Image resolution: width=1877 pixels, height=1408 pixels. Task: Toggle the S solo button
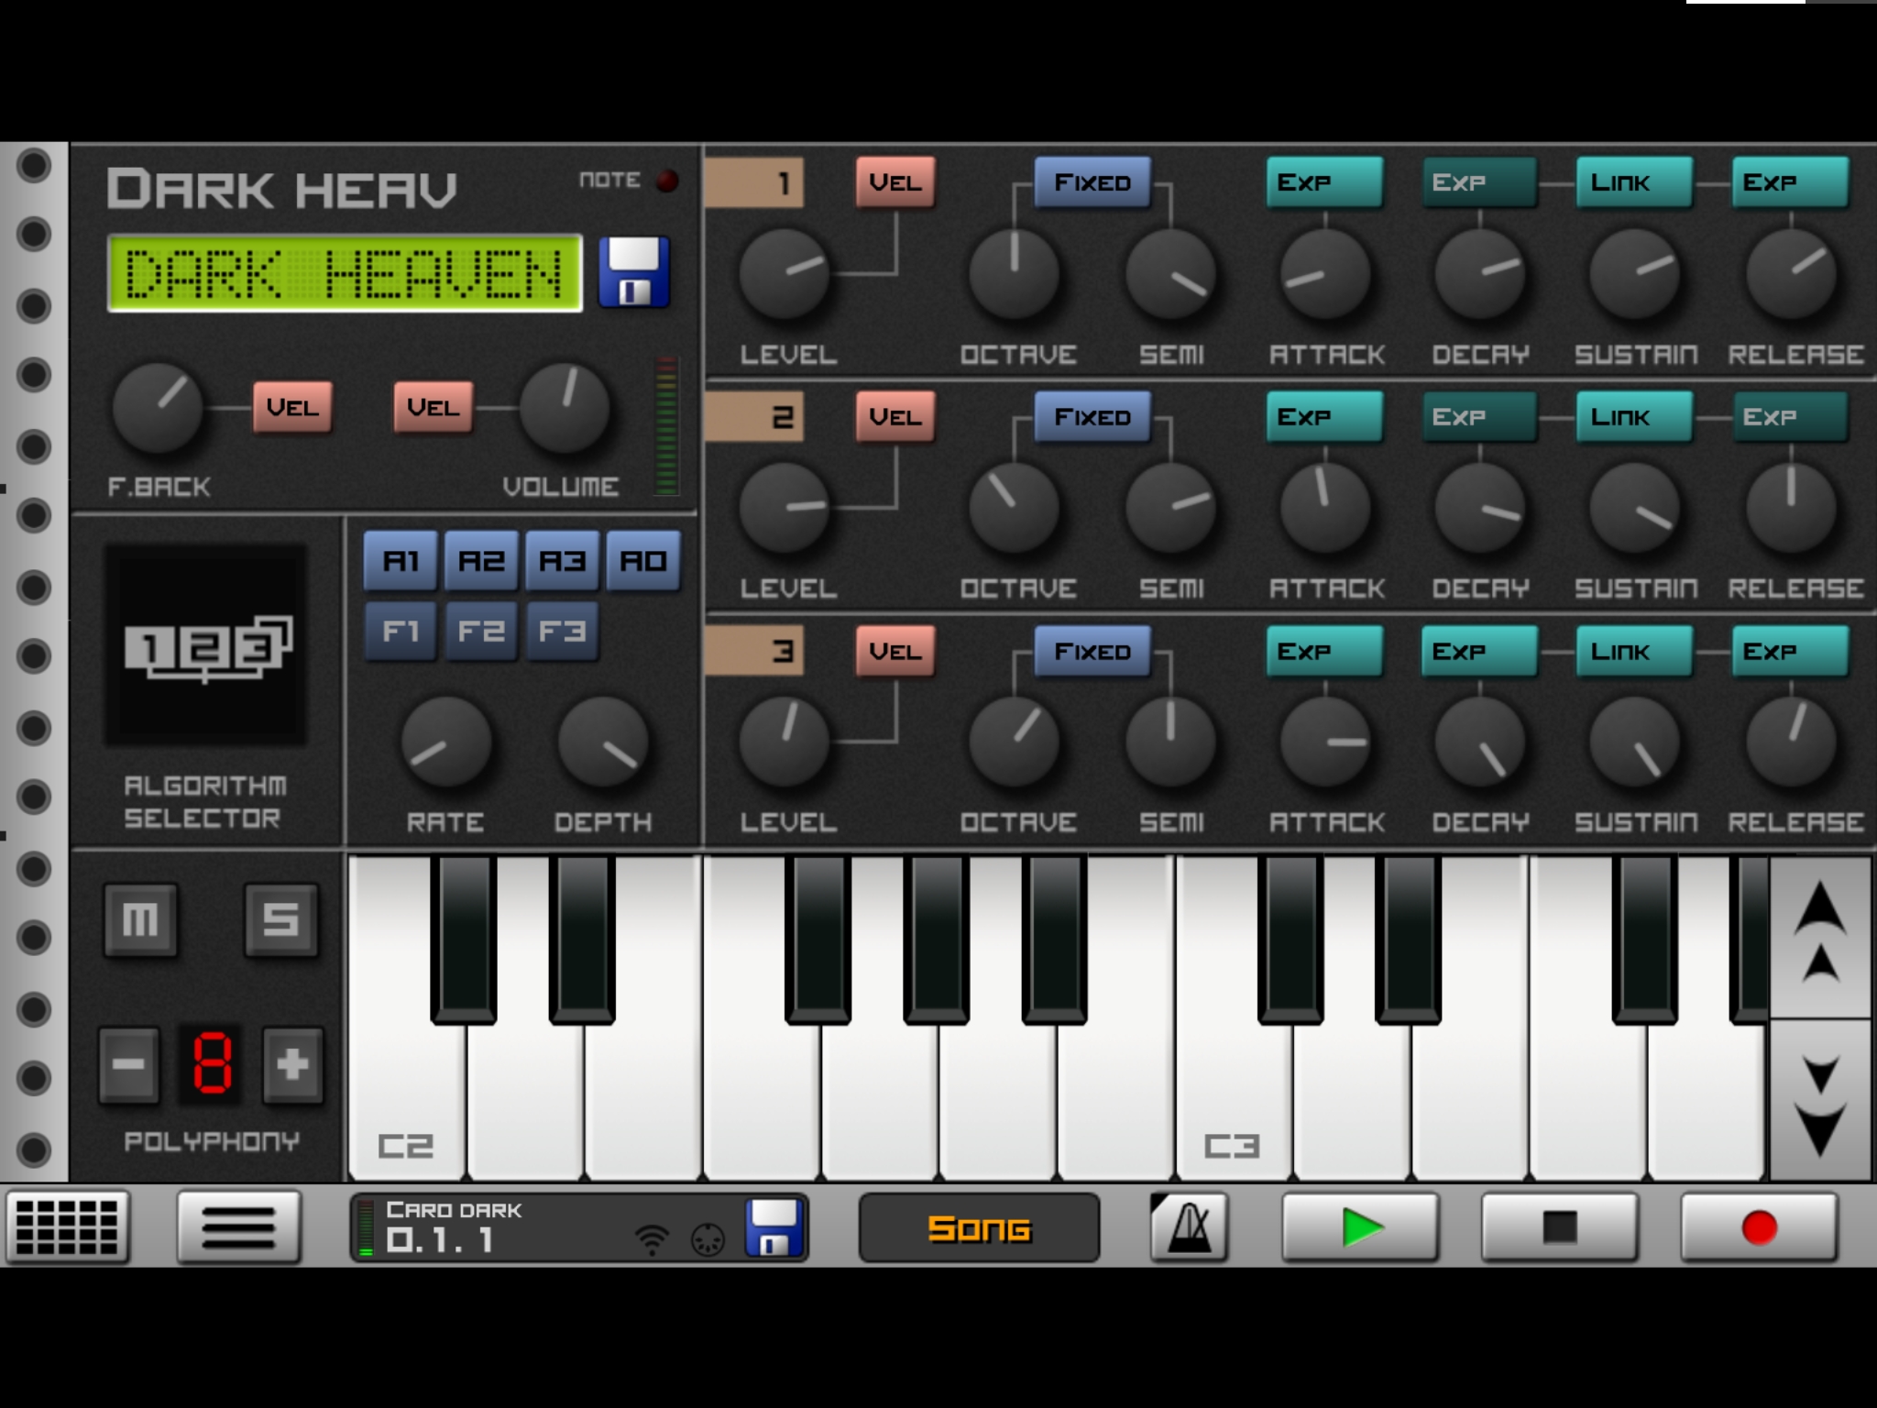coord(280,919)
